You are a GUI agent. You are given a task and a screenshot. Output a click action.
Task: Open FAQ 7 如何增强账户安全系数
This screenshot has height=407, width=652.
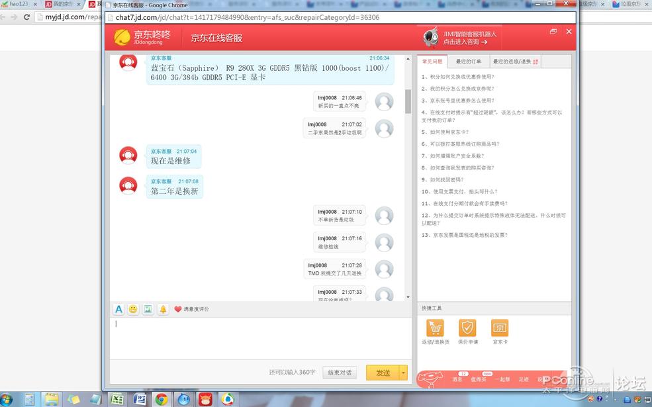click(453, 156)
